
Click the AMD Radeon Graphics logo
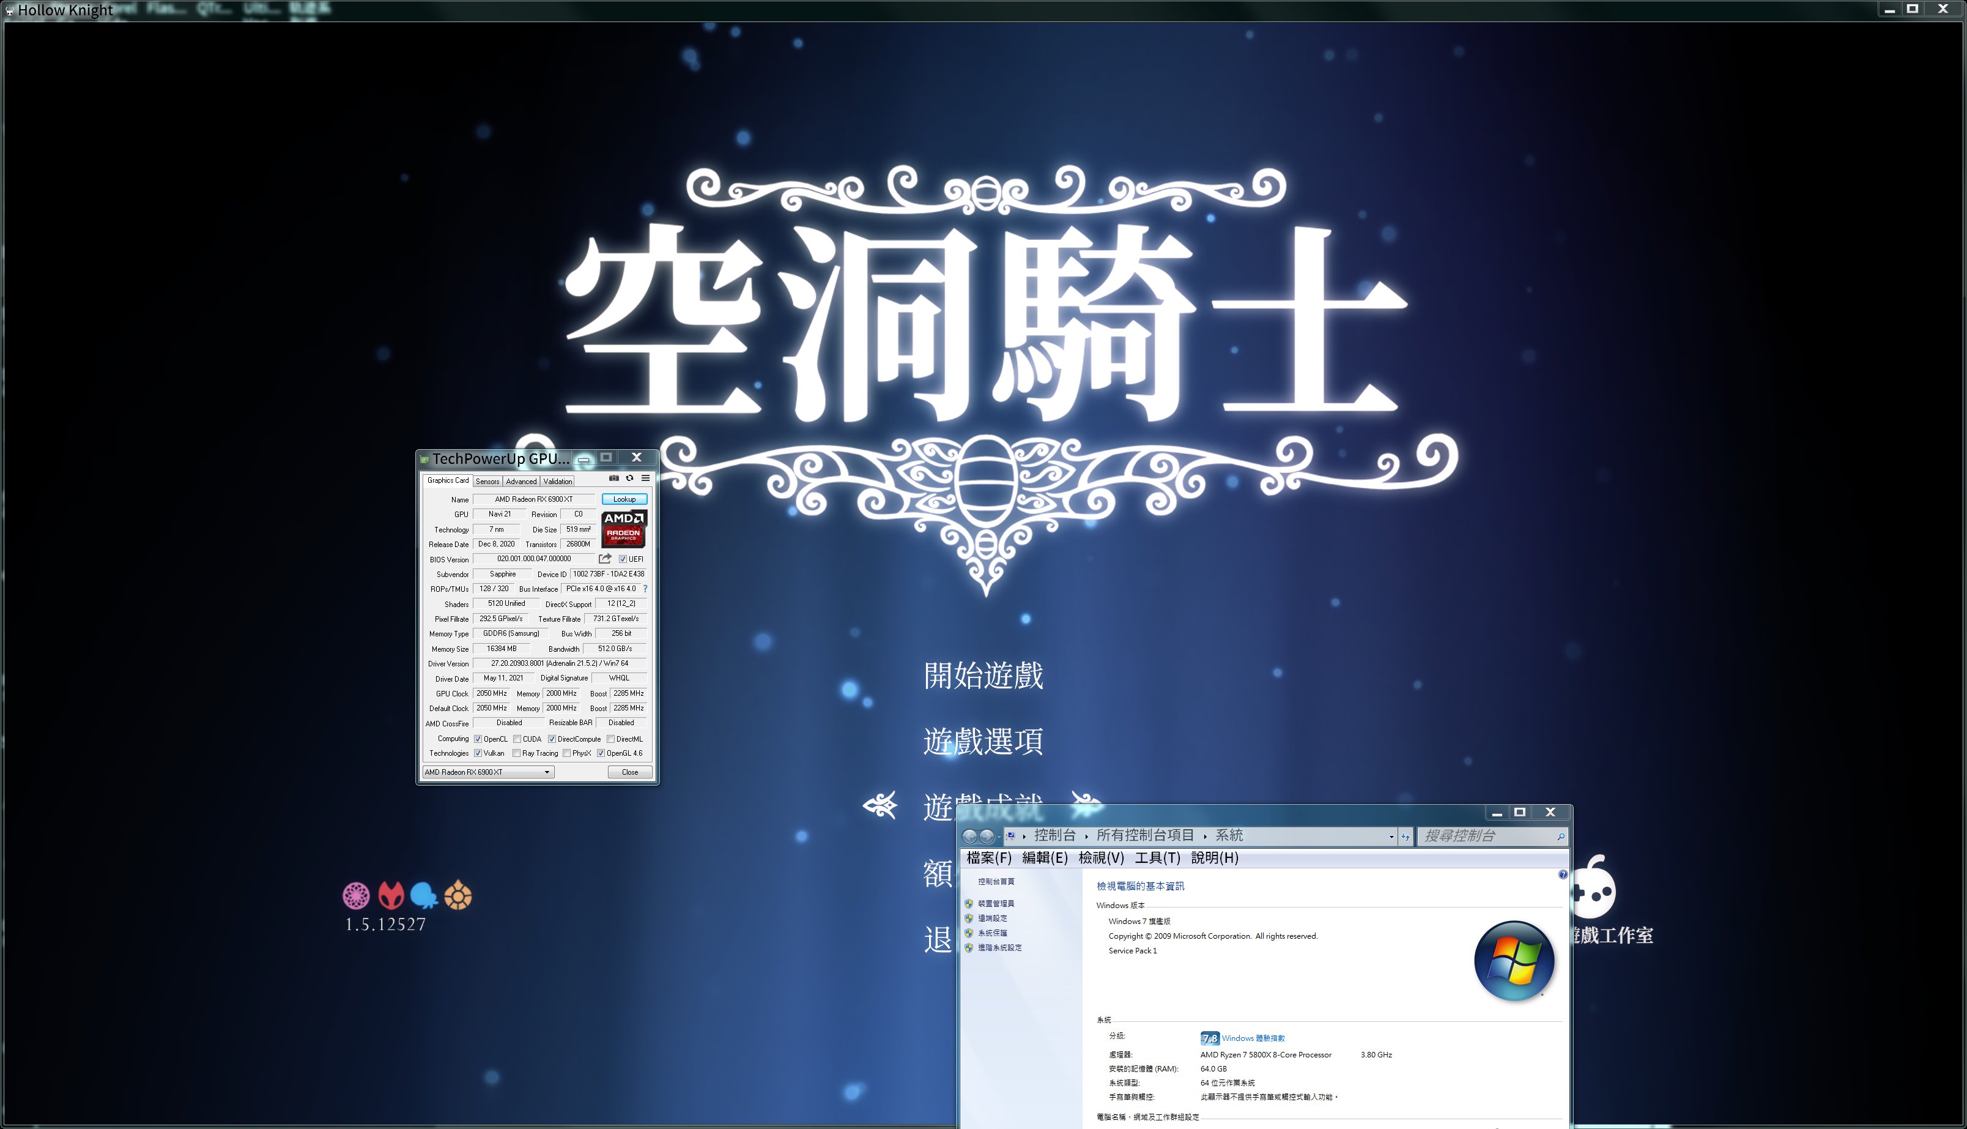623,529
